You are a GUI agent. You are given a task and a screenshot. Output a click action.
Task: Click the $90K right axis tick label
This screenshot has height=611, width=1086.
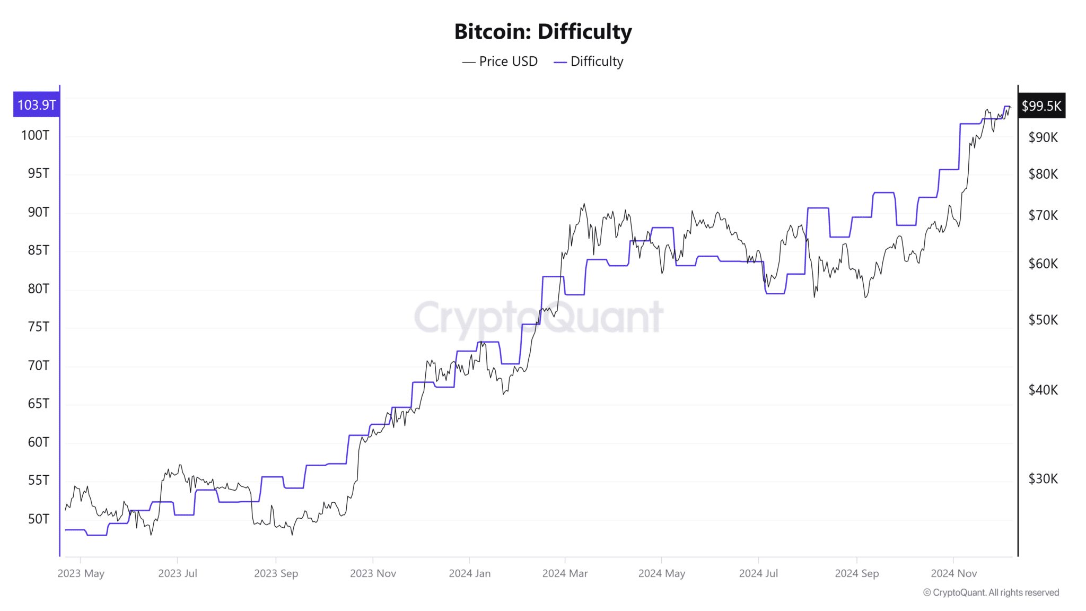click(x=1043, y=137)
